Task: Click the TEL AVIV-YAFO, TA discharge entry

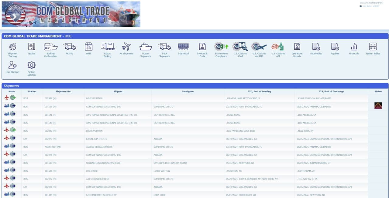Action: 308,179
